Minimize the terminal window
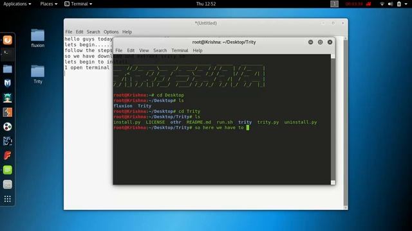 click(310, 42)
